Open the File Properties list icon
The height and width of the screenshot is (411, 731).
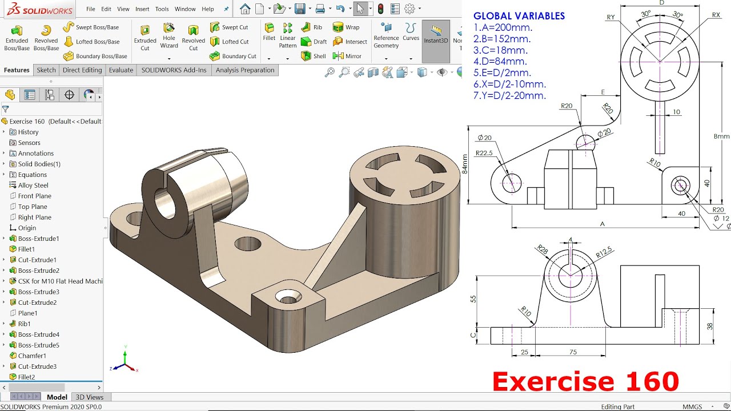click(x=395, y=9)
